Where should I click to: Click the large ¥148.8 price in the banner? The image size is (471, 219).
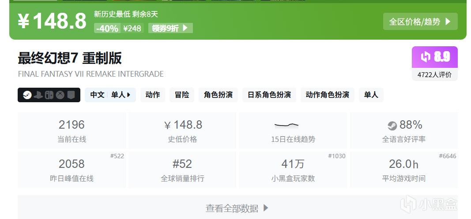click(x=52, y=21)
